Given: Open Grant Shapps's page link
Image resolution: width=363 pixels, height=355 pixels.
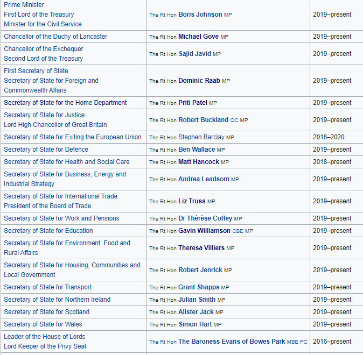Looking at the screenshot, I should tap(199, 287).
